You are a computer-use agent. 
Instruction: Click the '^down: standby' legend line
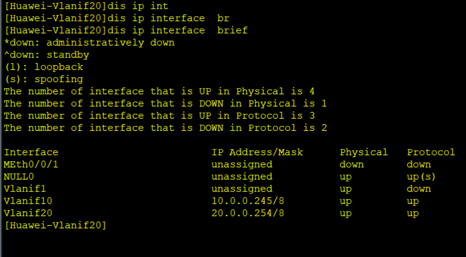click(46, 55)
